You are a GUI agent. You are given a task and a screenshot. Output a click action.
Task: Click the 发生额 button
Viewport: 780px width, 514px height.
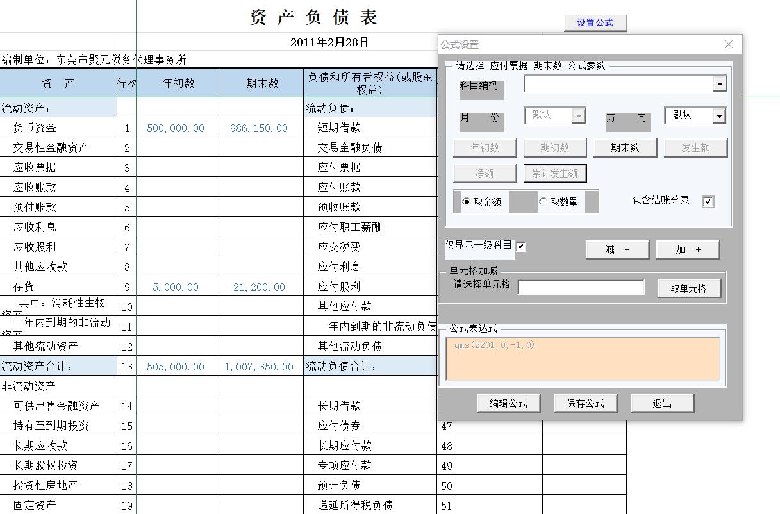(x=696, y=148)
